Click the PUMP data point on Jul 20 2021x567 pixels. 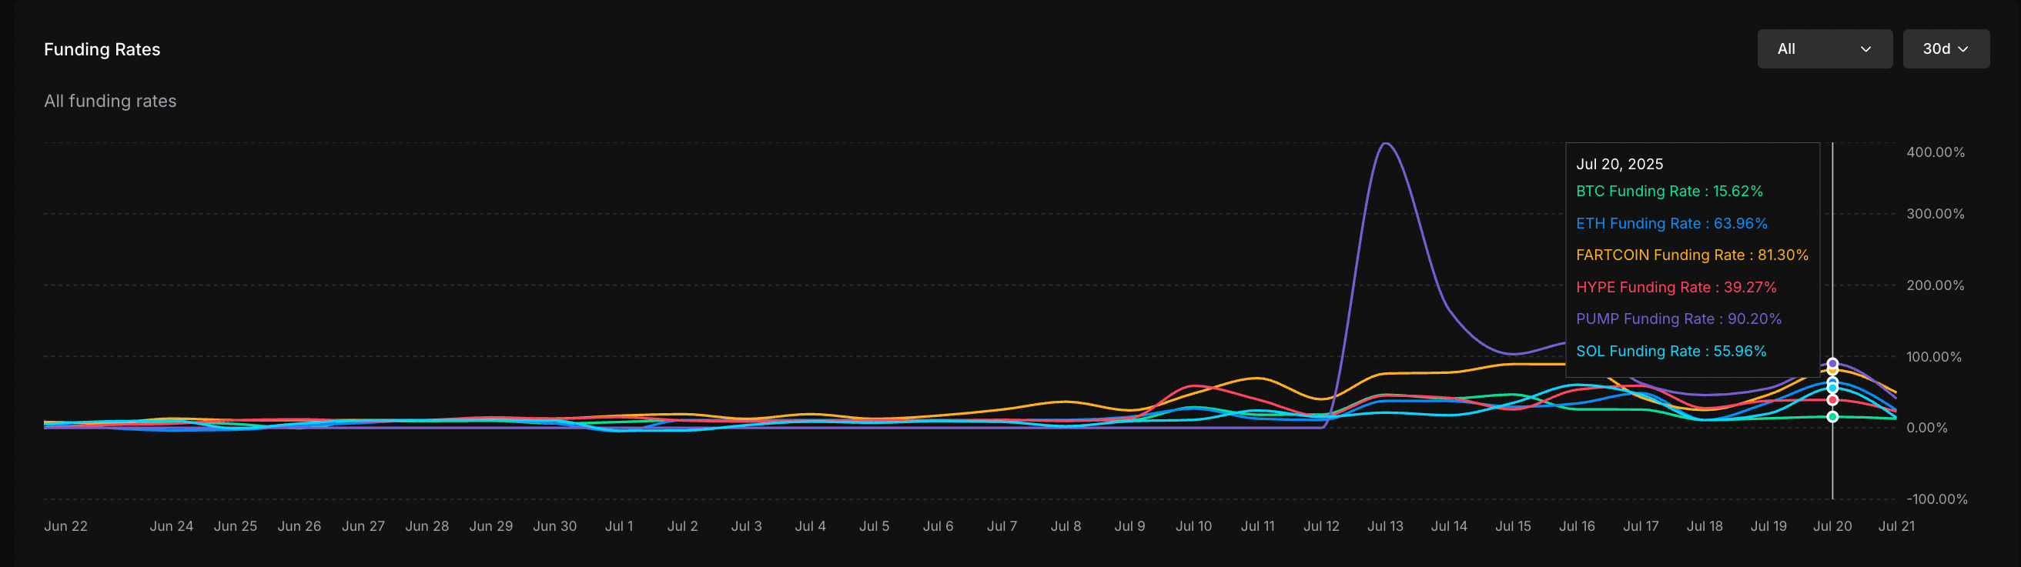pos(1832,363)
